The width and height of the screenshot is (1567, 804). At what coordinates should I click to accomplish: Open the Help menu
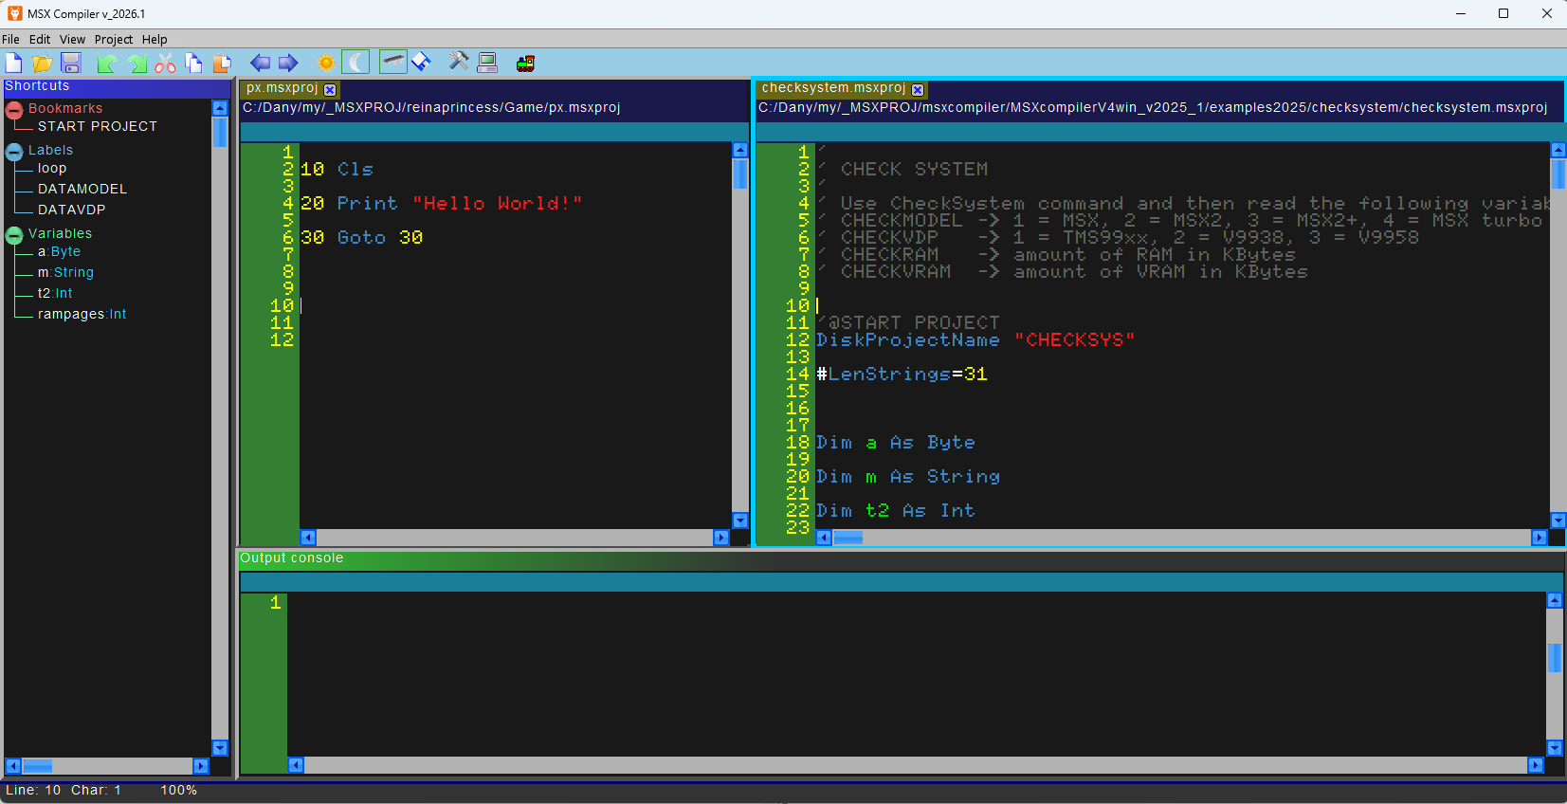pyautogui.click(x=155, y=39)
